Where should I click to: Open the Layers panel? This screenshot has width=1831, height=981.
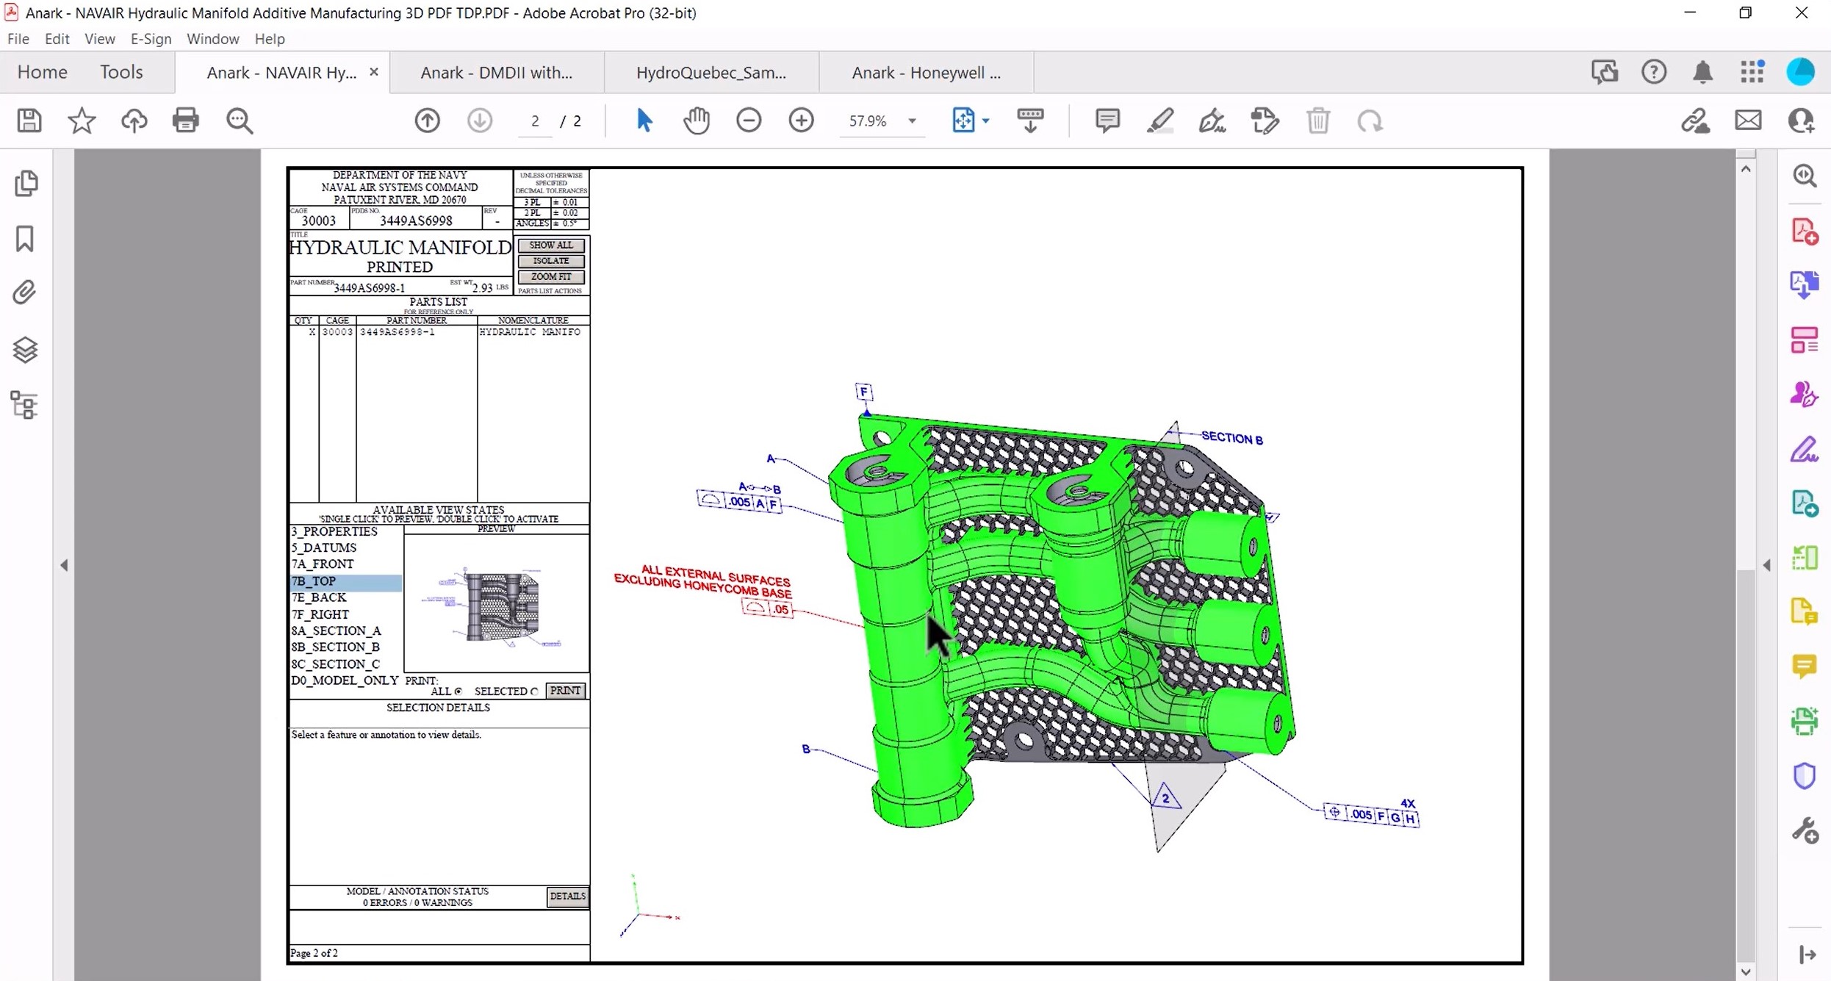click(x=26, y=350)
